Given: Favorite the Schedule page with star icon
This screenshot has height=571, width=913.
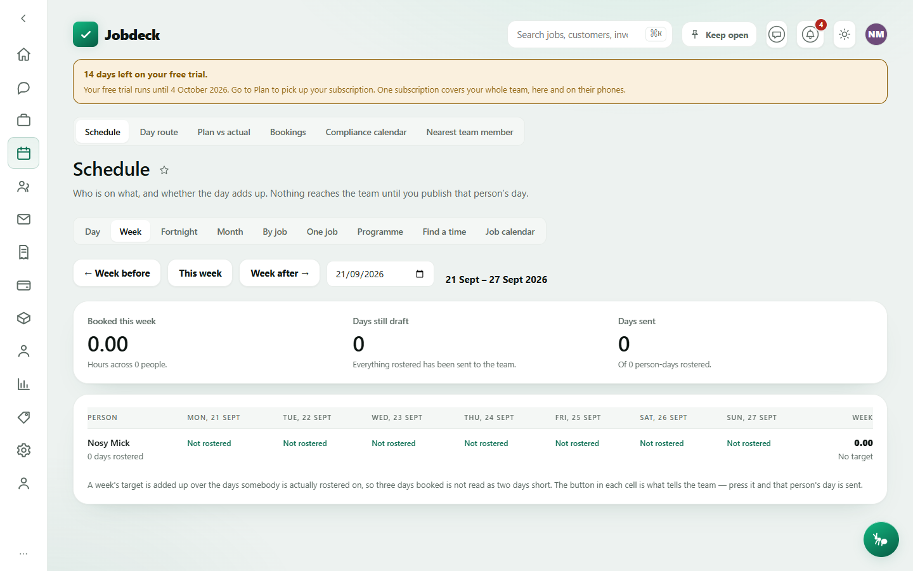Looking at the screenshot, I should [x=164, y=170].
